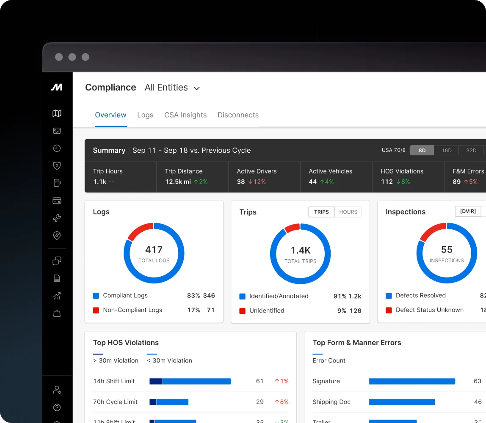Select the wrench maintenance icon
The height and width of the screenshot is (423, 486).
coord(57,218)
